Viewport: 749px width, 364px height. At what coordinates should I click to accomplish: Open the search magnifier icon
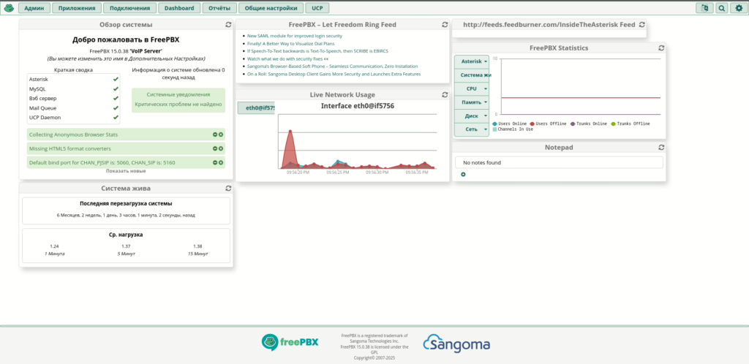tap(721, 8)
